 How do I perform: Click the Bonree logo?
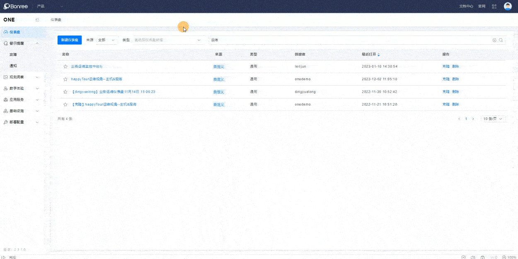coord(16,6)
